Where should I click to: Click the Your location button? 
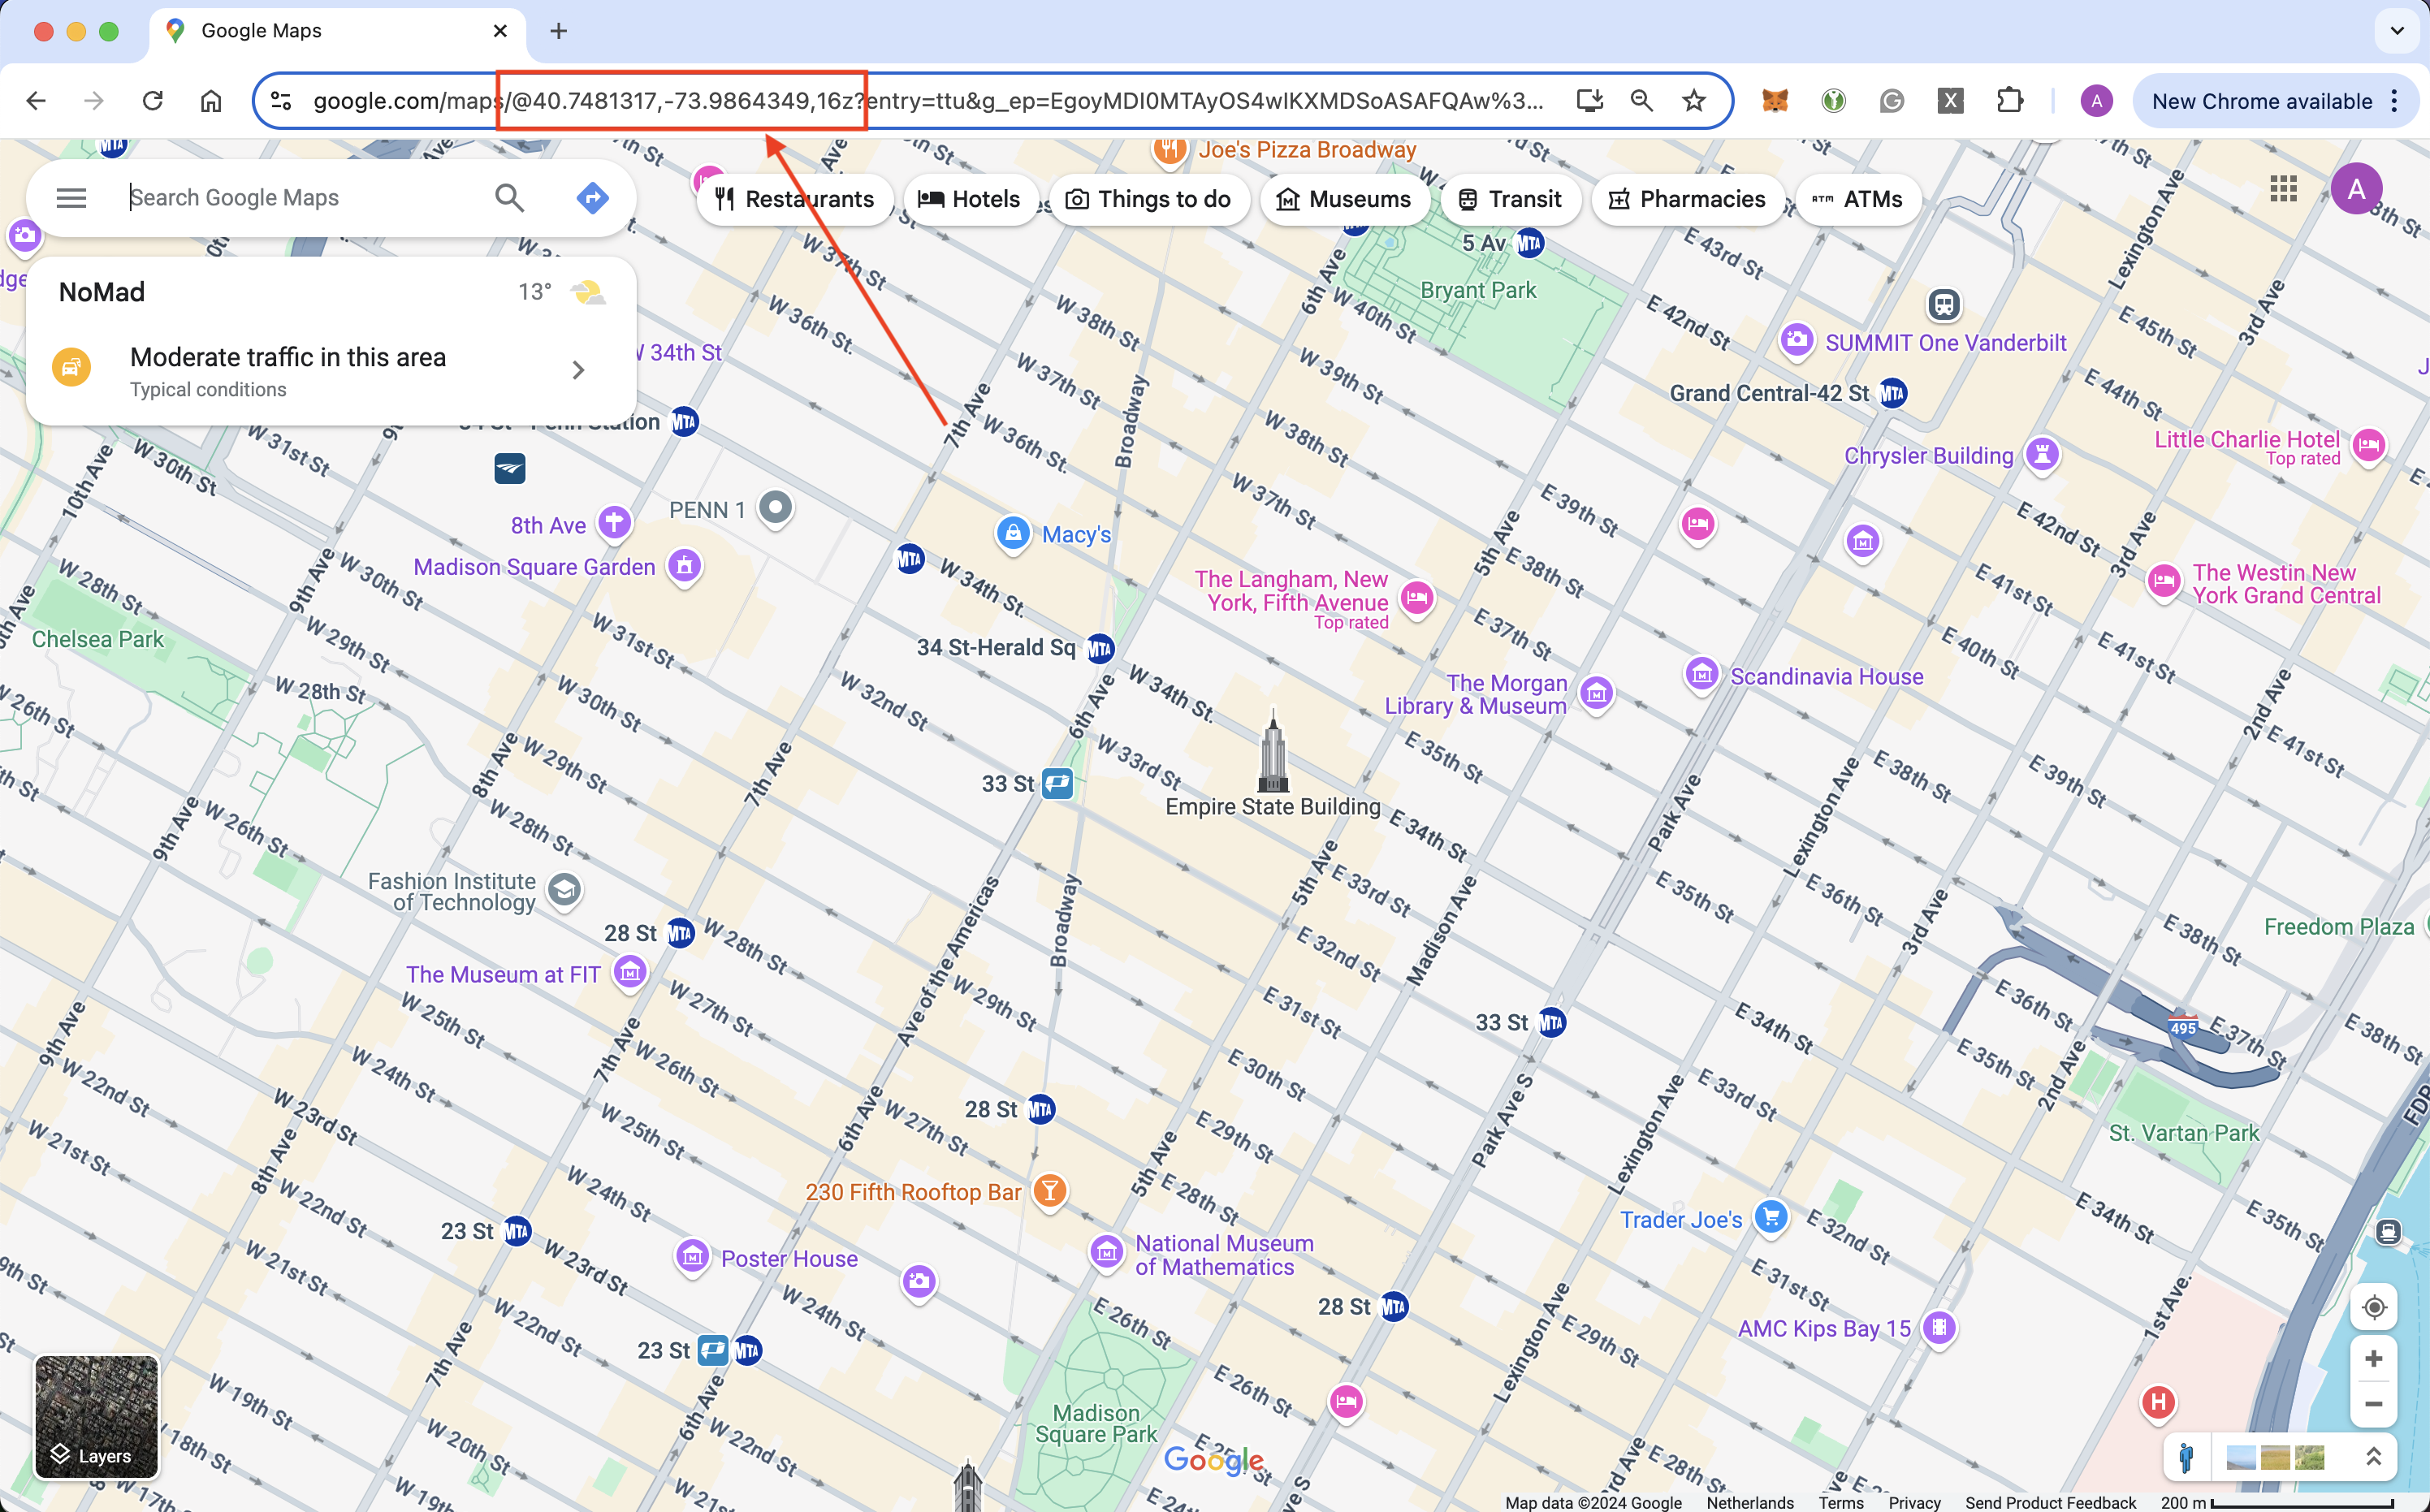(x=2374, y=1307)
